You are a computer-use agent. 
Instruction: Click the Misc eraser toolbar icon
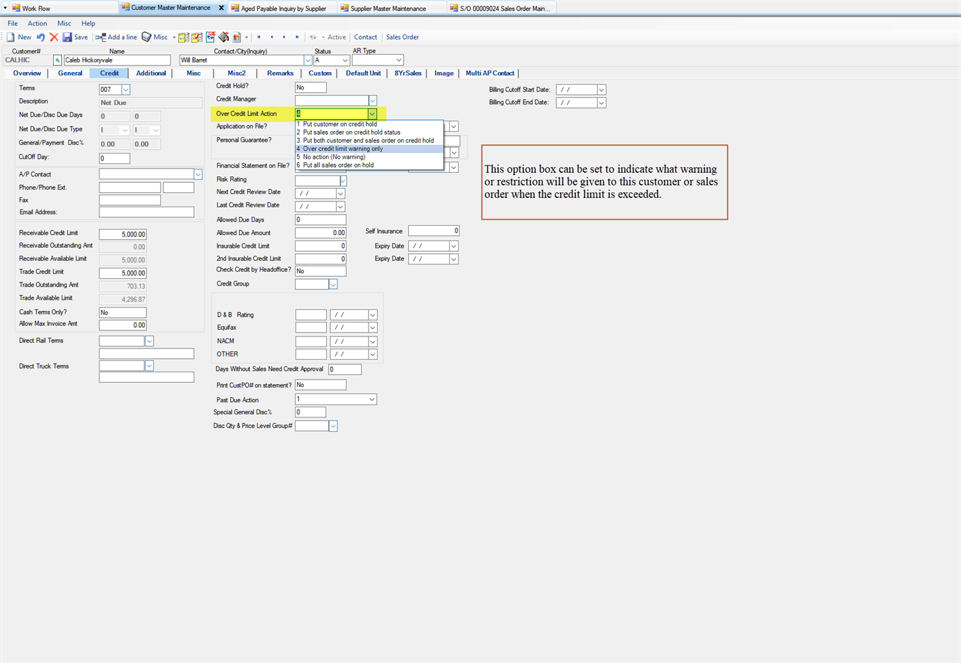pyautogui.click(x=146, y=37)
